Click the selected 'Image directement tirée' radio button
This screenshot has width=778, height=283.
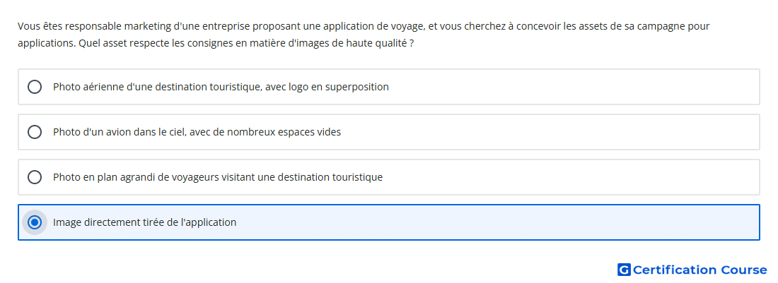coord(35,222)
